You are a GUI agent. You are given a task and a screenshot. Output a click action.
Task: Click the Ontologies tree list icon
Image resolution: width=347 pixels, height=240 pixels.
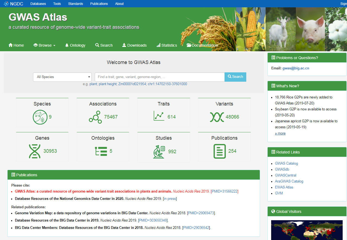(101, 151)
